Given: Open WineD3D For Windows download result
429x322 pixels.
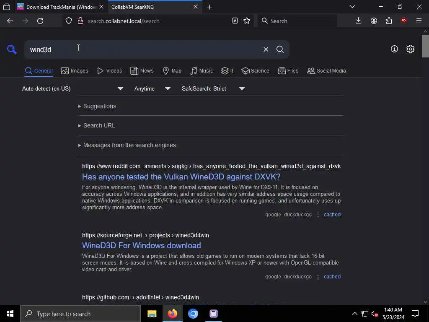Looking at the screenshot, I should click(142, 246).
